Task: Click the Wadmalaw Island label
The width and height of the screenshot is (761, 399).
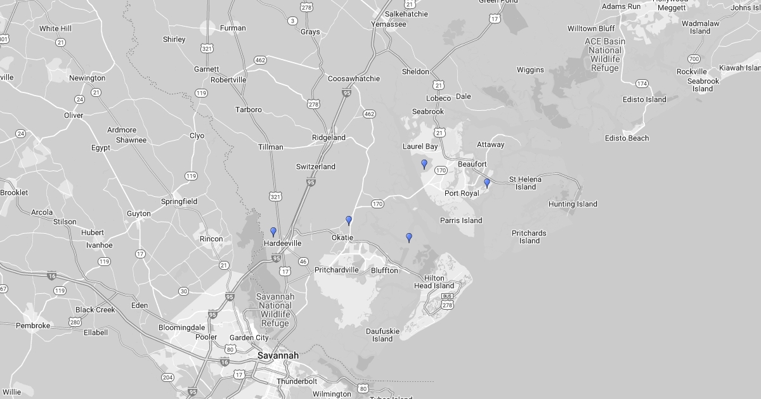Action: (x=700, y=27)
